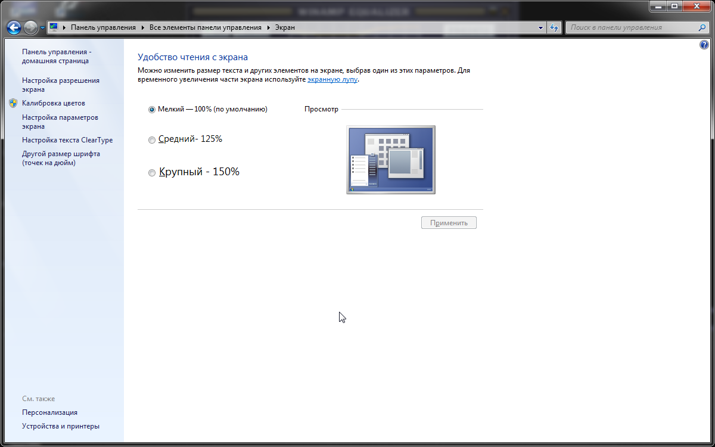Go to Все элементы панели управления breadcrumb
715x447 pixels.
tap(205, 27)
